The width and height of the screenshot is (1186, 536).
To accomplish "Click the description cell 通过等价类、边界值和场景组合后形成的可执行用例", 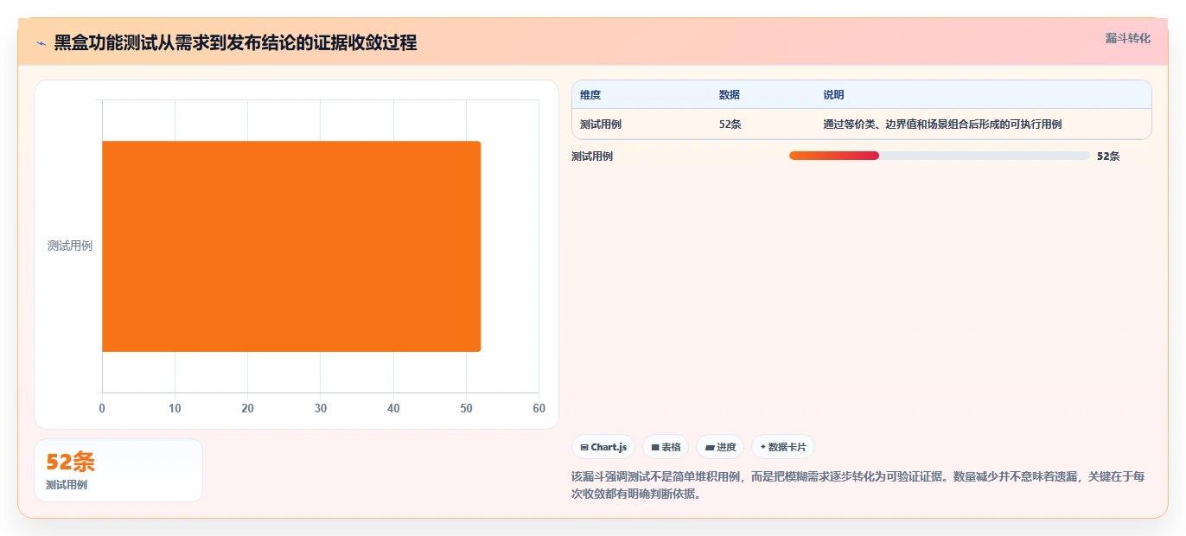I will coord(942,124).
